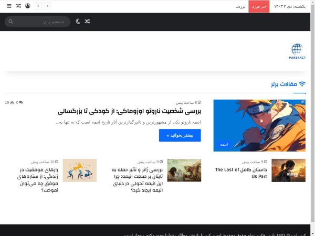The height and width of the screenshot is (236, 315).
Task: Click clock icon on 10 ساعت پیش post
Action: coord(57,162)
